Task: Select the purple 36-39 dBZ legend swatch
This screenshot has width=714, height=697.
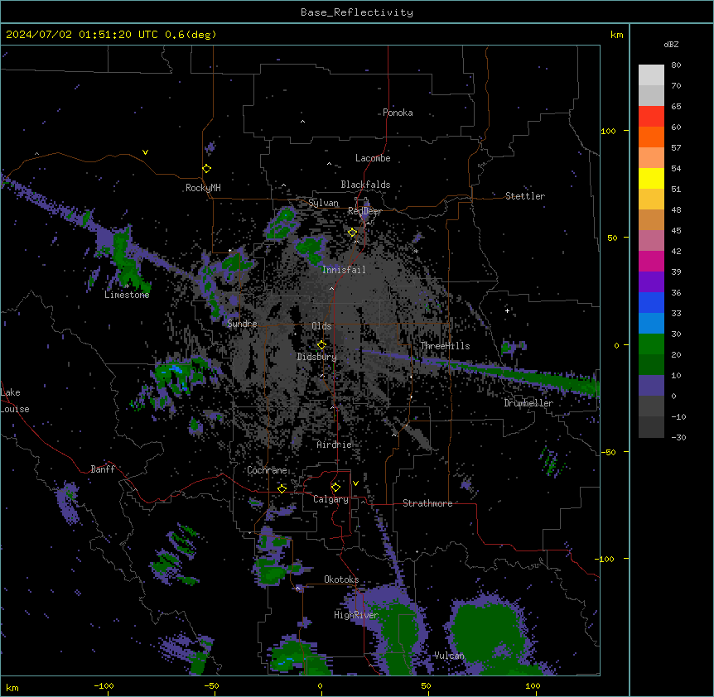Action: (651, 281)
